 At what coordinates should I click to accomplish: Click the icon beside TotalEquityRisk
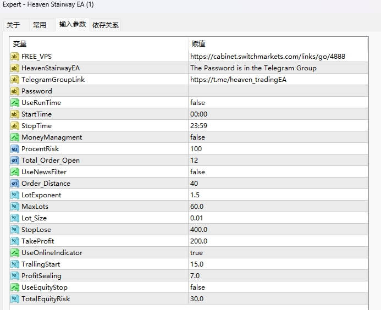tap(15, 299)
